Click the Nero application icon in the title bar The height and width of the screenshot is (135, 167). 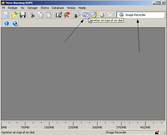(3, 3)
